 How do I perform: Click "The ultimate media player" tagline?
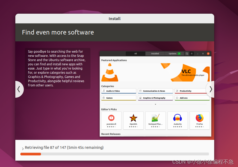tap(193, 75)
